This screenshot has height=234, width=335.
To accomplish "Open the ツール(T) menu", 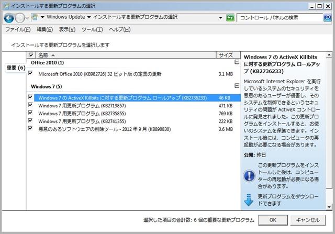I will (x=92, y=29).
